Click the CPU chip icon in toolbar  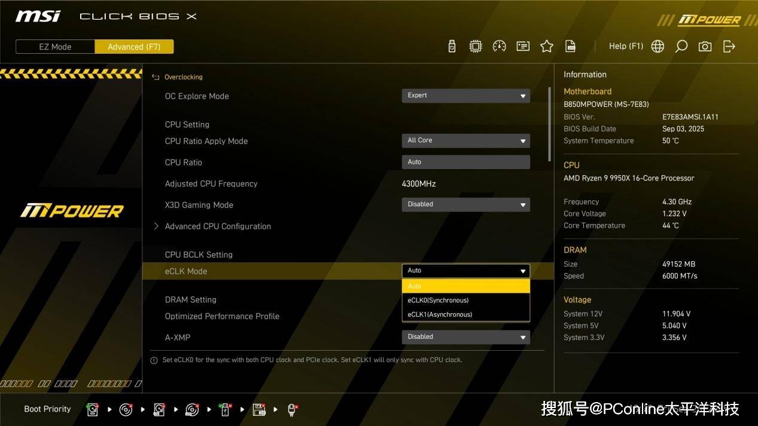pyautogui.click(x=475, y=47)
